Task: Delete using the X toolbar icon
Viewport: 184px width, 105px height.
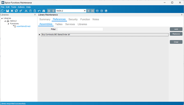Action: pos(12,11)
